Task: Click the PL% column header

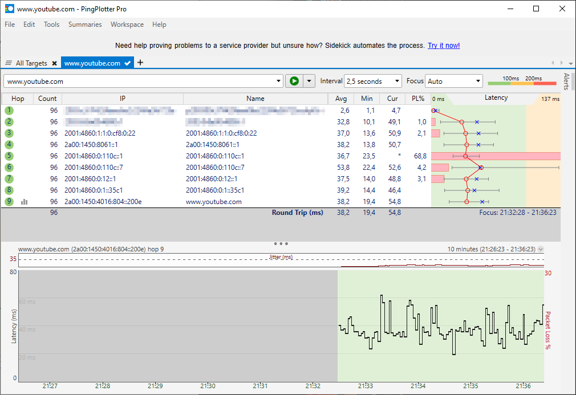Action: point(418,99)
